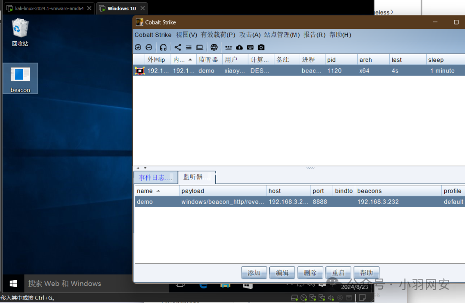Screen dimensions: 465x303
Task: Click the minus circle disconnect icon
Action: 149,47
